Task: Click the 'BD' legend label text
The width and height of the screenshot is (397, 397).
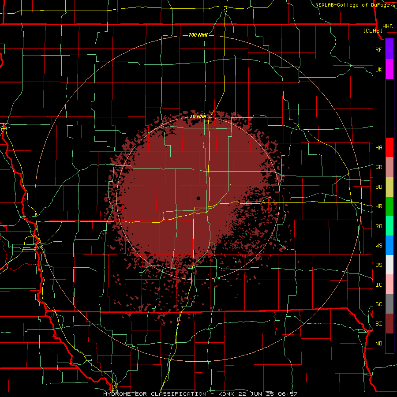Action: [378, 187]
